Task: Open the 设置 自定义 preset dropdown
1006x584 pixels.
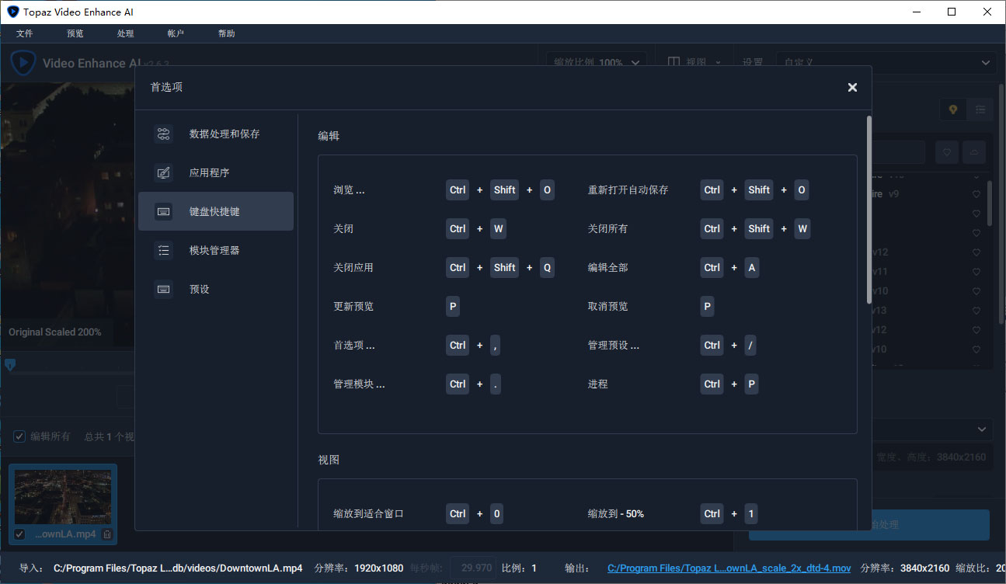Action: point(886,63)
